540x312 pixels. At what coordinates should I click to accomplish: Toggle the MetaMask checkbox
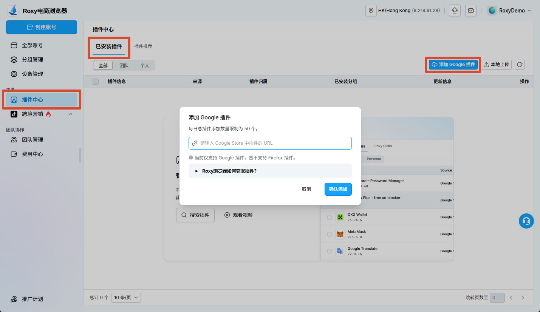pyautogui.click(x=330, y=234)
